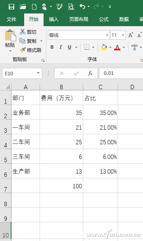The image size is (143, 241).
Task: Click the Paste clipboard icon
Action: (11, 35)
